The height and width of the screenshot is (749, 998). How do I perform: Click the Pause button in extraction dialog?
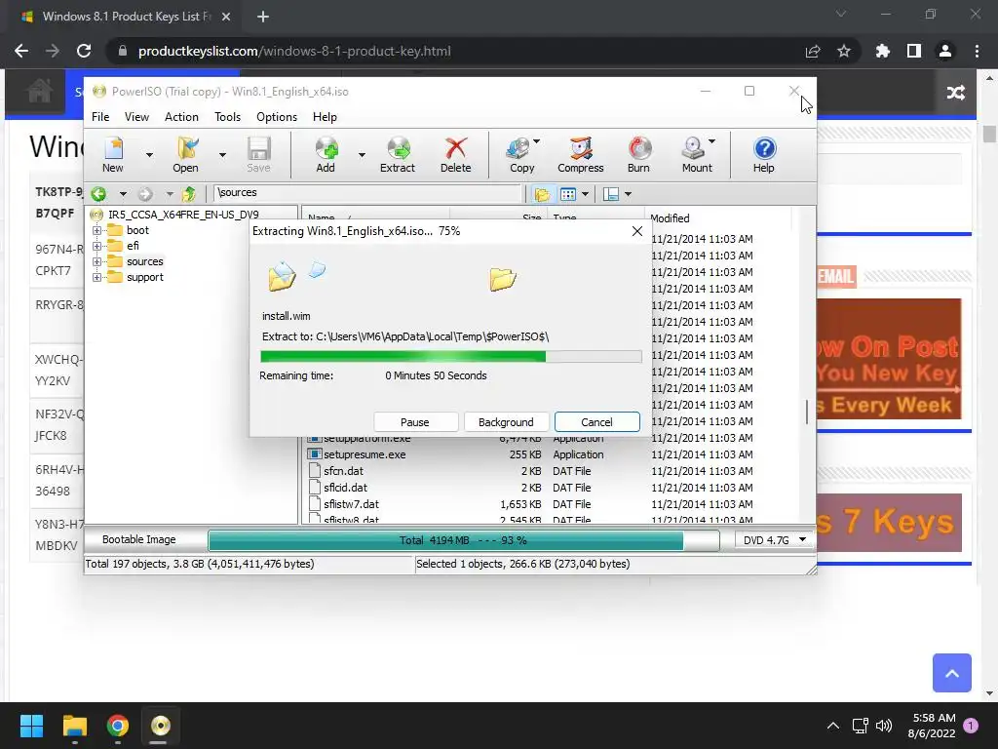coord(415,422)
